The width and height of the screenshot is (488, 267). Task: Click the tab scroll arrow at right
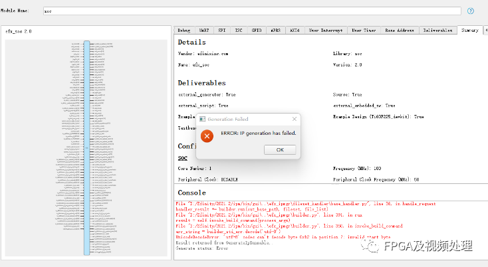pyautogui.click(x=485, y=30)
